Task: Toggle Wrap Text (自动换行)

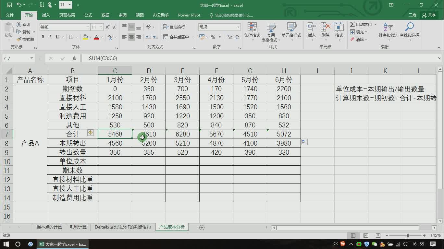Action: [174, 27]
